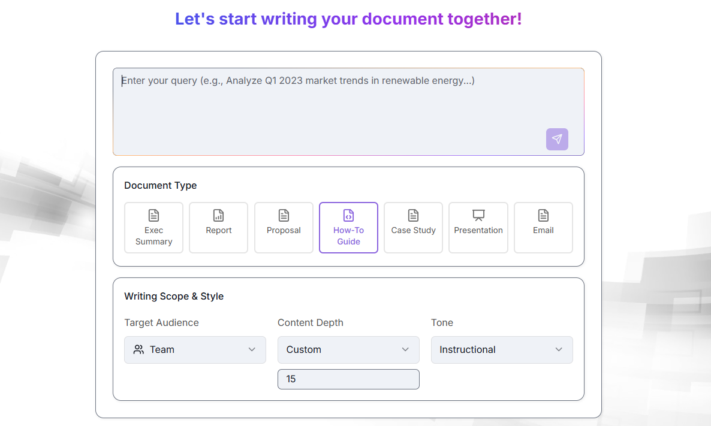
Task: Click the "Exec Summary" text label
Action: [x=153, y=236]
